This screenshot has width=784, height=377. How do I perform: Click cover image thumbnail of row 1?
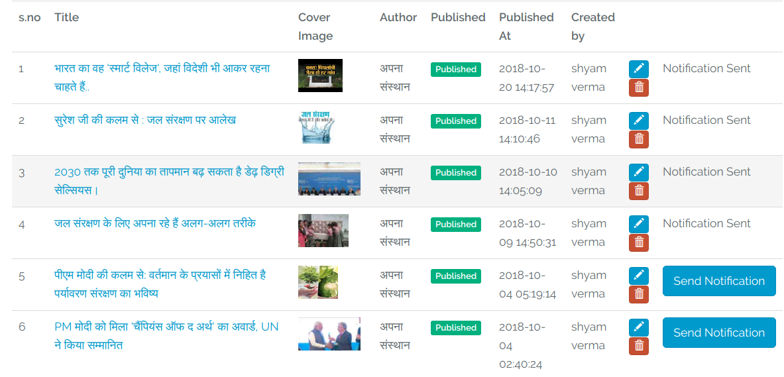320,76
